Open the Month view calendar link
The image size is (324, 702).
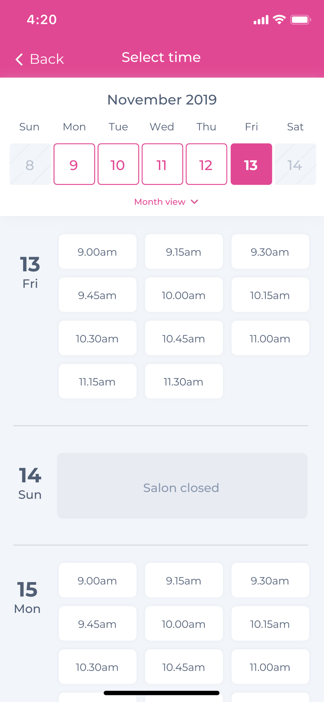point(160,202)
